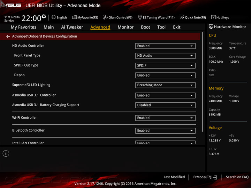Click +12V reading 12.288 V

(215, 140)
